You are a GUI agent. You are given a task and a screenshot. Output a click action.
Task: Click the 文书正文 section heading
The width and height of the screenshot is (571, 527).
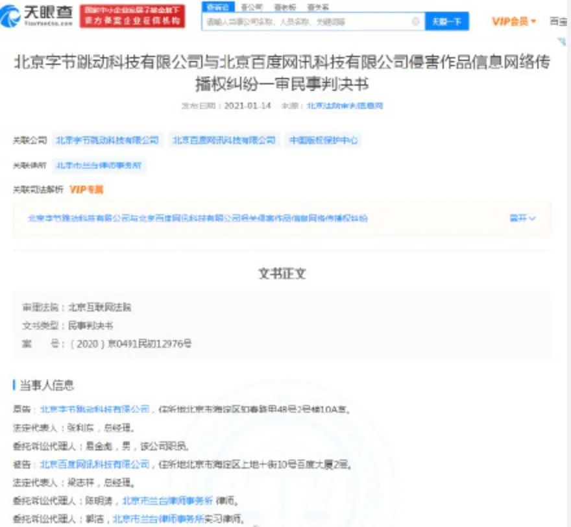point(282,273)
